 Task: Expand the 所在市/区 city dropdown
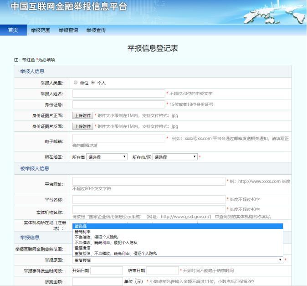pyautogui.click(x=175, y=157)
